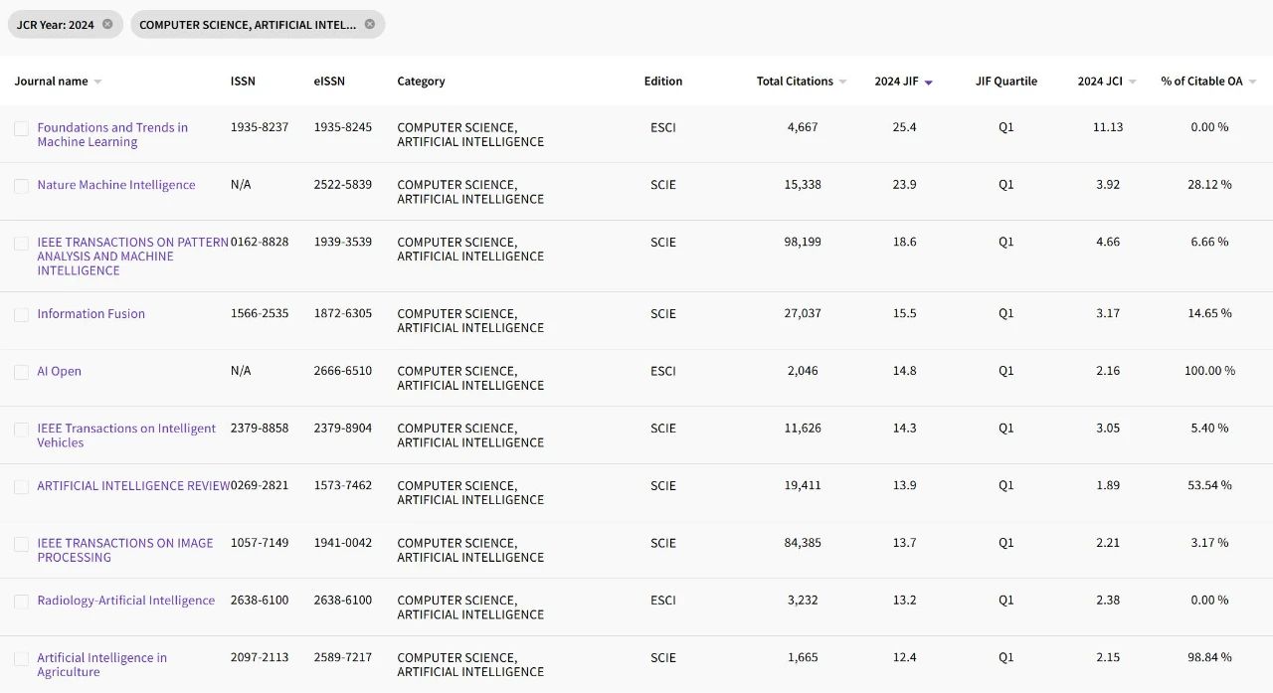Sort by % of Citable OA arrow

coord(1252,83)
